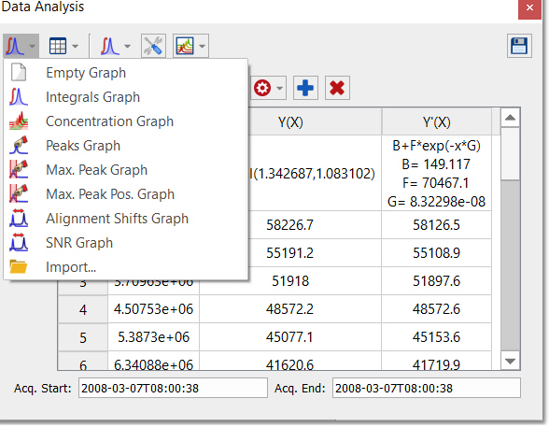The width and height of the screenshot is (549, 427).
Task: Click the second integrals curve toolbar icon
Action: pos(109,46)
